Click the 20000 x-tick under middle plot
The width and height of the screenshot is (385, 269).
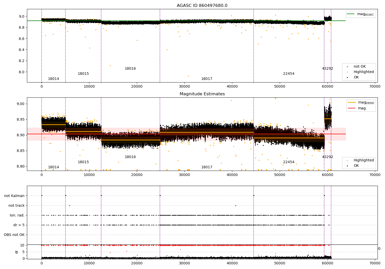tap(137, 175)
